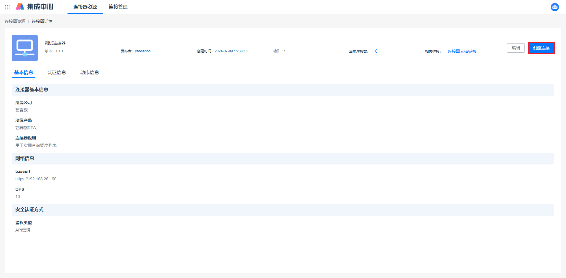Click the 所属公司 label

click(24, 103)
